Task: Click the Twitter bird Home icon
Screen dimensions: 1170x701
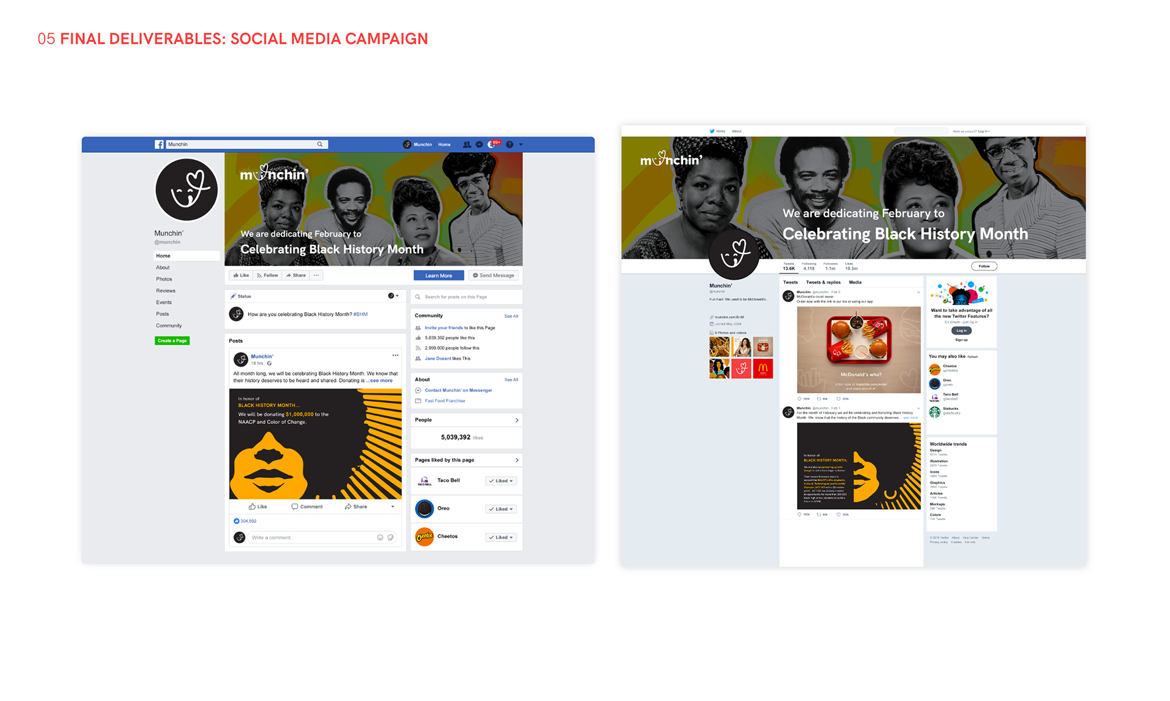Action: coord(712,131)
